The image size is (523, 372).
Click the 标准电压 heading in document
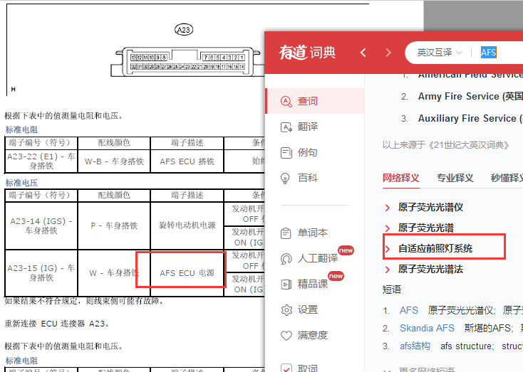21,183
